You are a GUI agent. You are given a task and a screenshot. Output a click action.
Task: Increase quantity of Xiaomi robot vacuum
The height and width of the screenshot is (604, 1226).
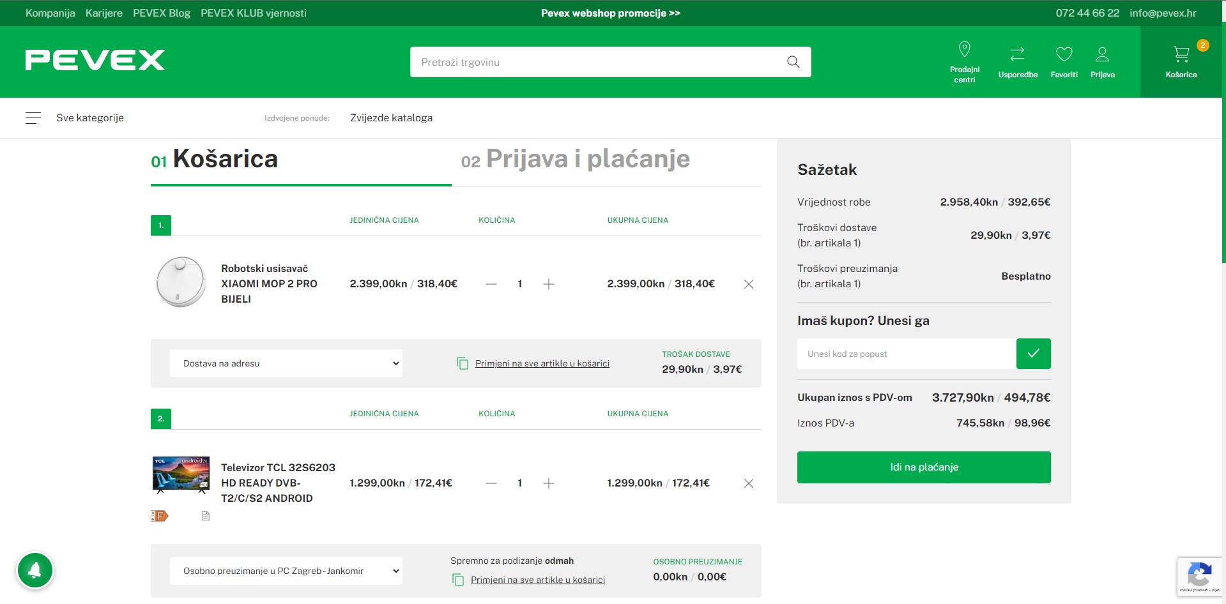click(548, 284)
